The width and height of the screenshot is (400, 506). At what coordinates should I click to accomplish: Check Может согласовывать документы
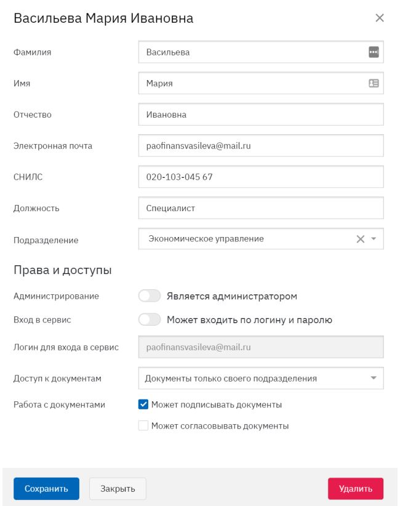[x=143, y=425]
